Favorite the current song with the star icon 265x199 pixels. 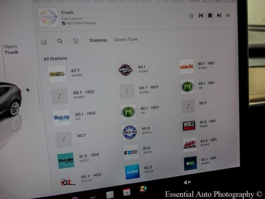point(191,16)
